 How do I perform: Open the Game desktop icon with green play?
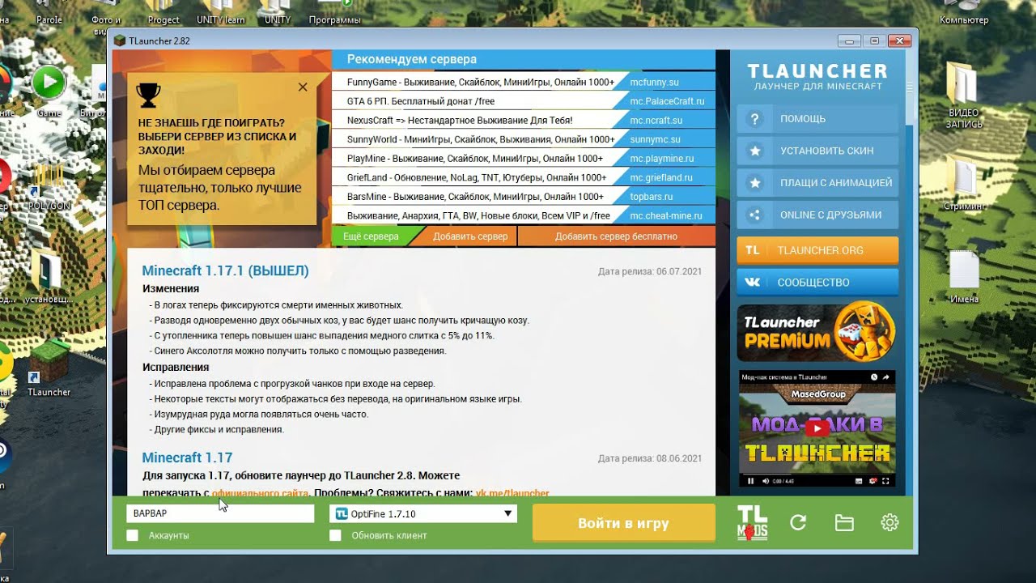click(49, 91)
